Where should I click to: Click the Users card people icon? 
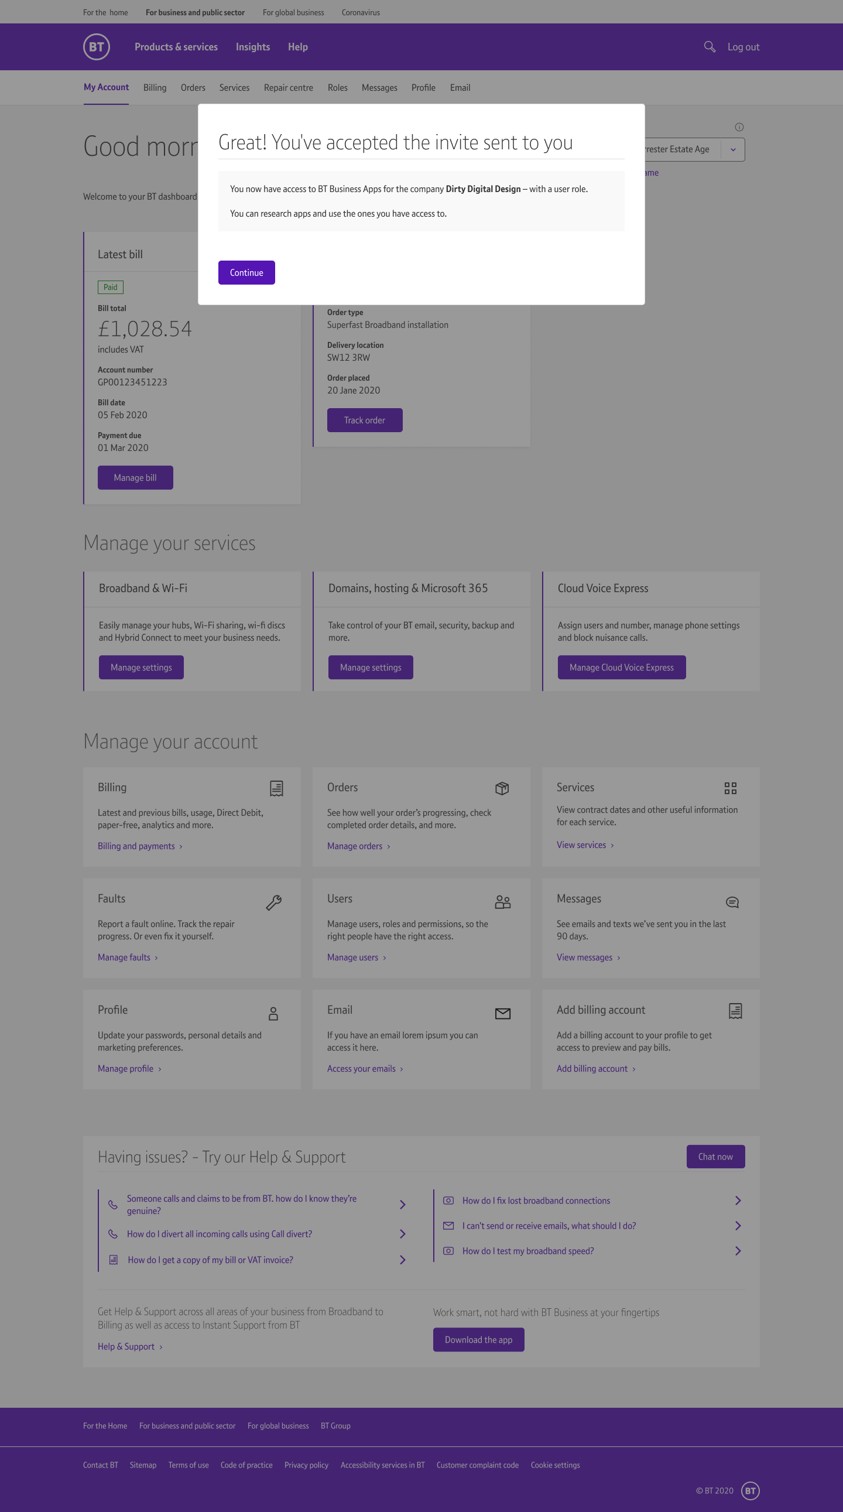pos(503,902)
